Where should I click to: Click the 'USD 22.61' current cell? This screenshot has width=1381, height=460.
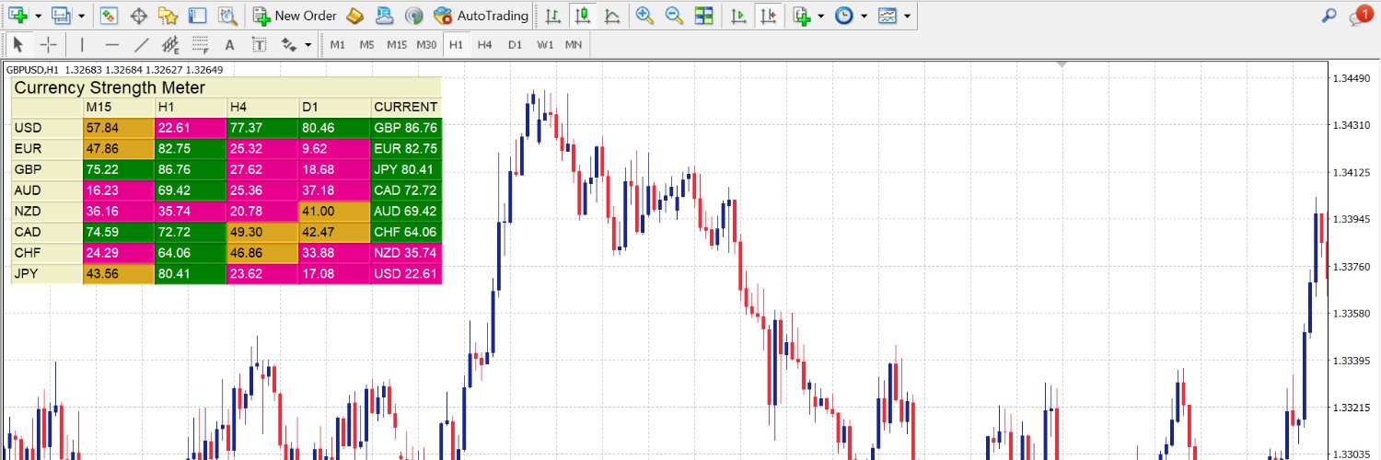tap(406, 274)
